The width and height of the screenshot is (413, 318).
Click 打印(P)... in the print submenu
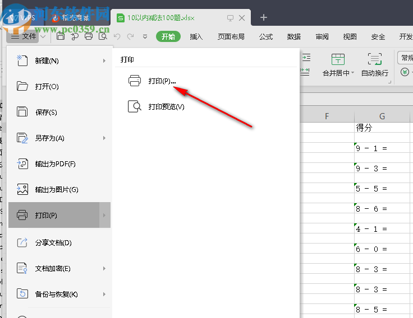[162, 81]
